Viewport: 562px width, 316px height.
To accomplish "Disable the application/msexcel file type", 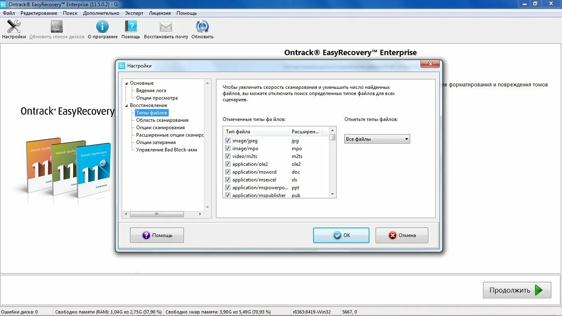I will point(228,180).
